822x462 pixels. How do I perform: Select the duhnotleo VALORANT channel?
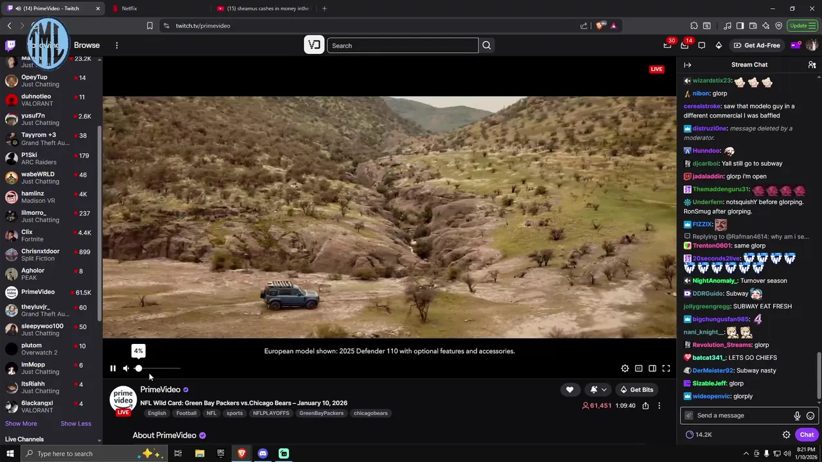tap(48, 99)
